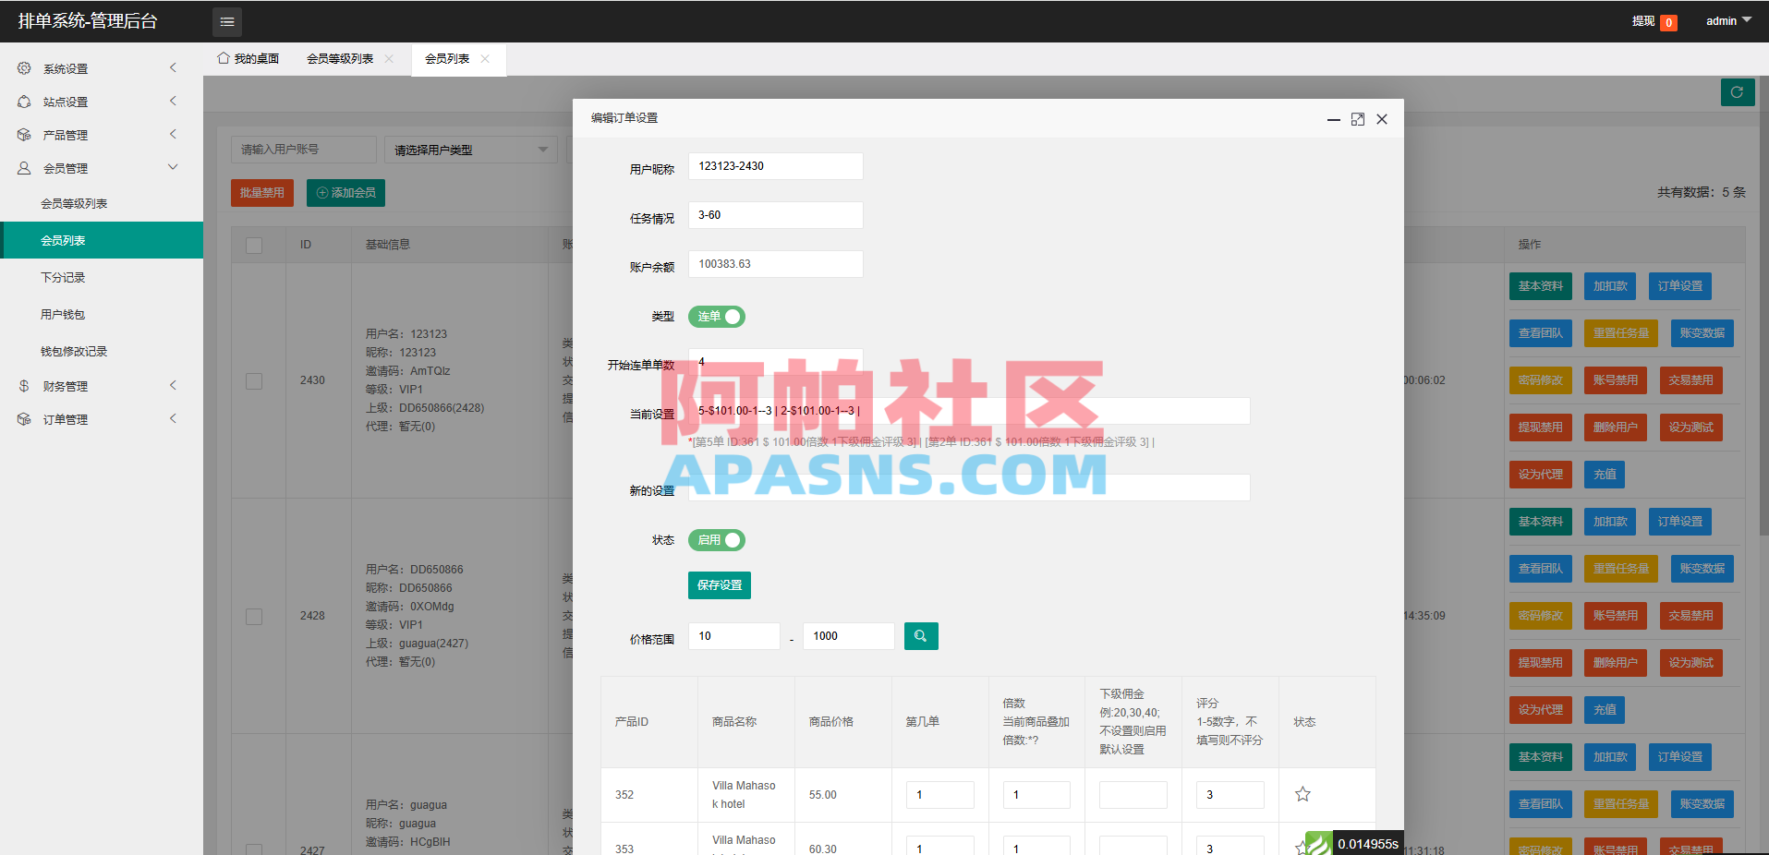Disable the 启用 status switch
The image size is (1769, 855).
[x=716, y=540]
